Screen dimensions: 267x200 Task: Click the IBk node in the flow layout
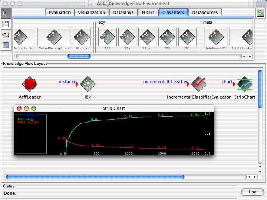(88, 84)
